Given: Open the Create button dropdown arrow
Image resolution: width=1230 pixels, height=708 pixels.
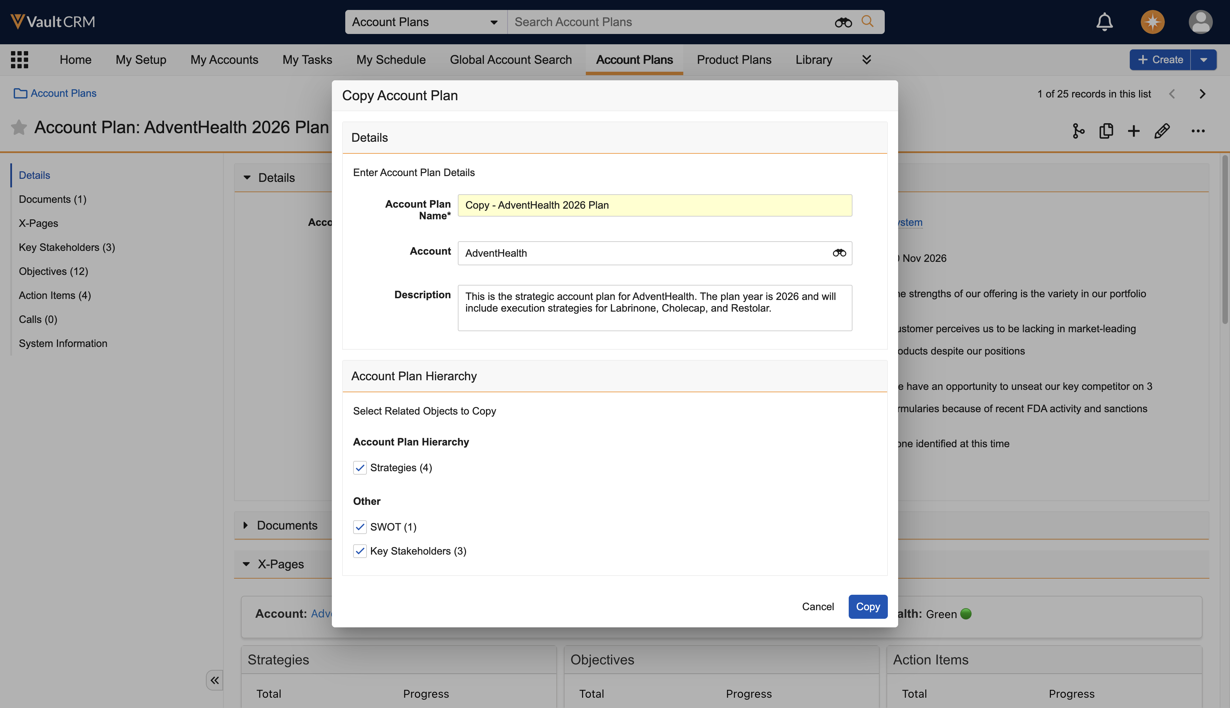Looking at the screenshot, I should click(x=1204, y=60).
